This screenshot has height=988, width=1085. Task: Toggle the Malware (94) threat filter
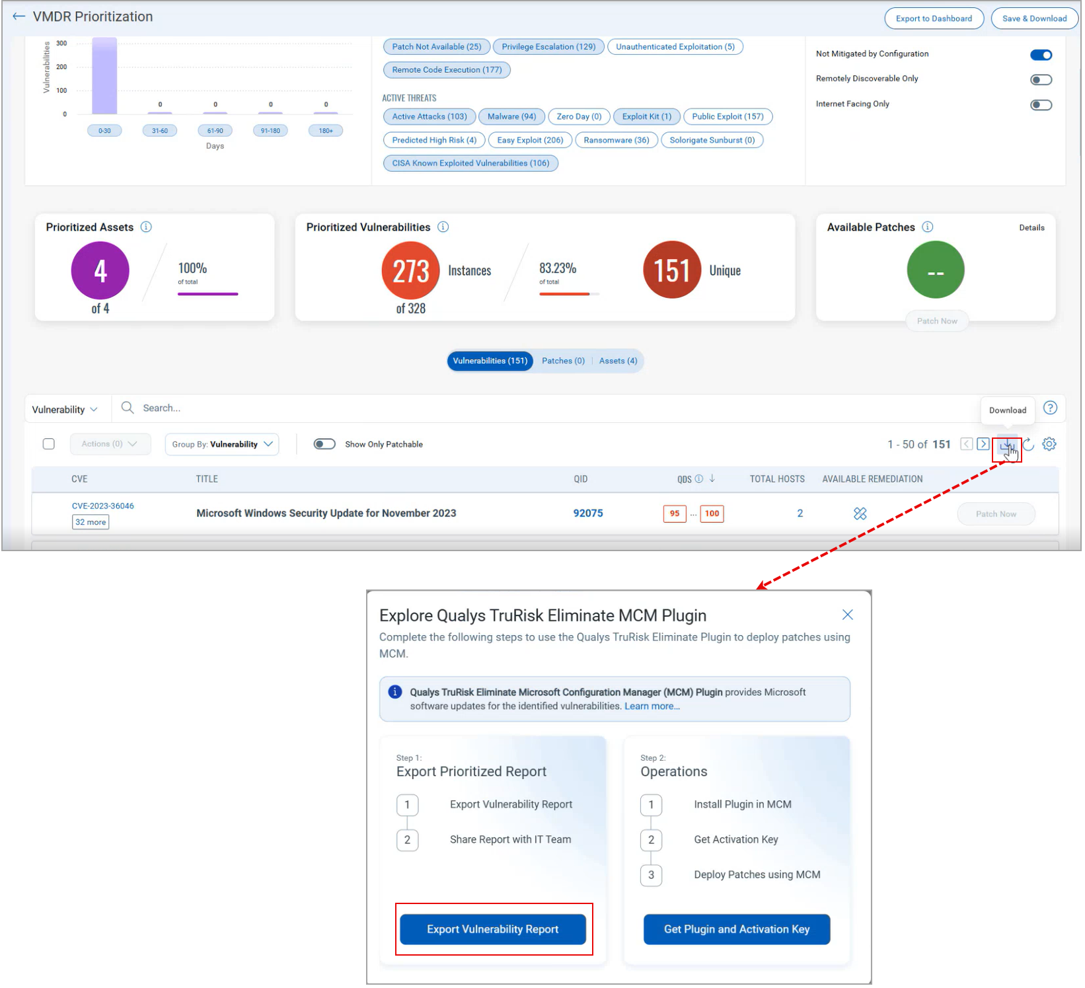point(512,117)
